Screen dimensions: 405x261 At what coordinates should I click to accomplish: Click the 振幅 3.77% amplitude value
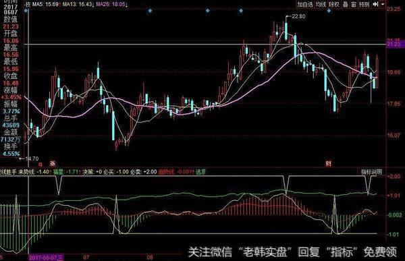point(11,111)
